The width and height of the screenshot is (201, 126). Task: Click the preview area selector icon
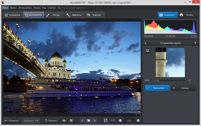(x=148, y=51)
